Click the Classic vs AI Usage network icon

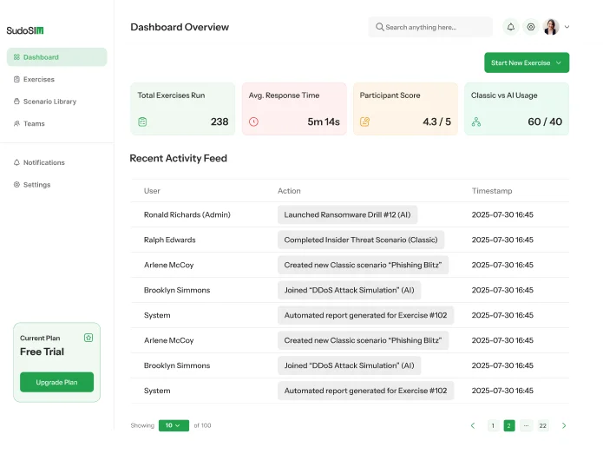coord(476,122)
